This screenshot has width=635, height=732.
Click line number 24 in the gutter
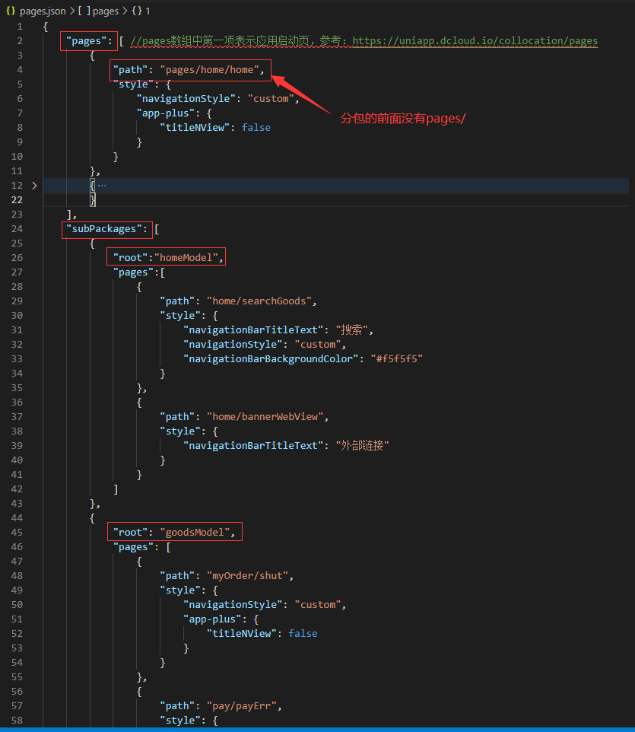[17, 229]
